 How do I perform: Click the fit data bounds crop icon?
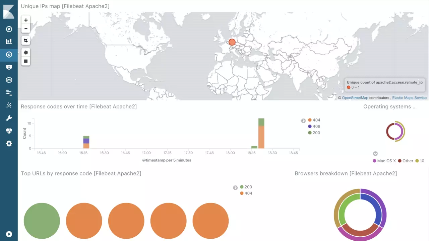point(26,41)
